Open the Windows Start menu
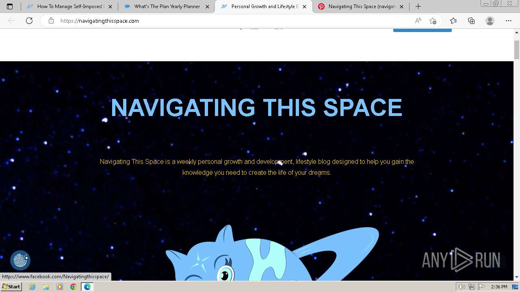This screenshot has height=292, width=520. pyautogui.click(x=11, y=287)
